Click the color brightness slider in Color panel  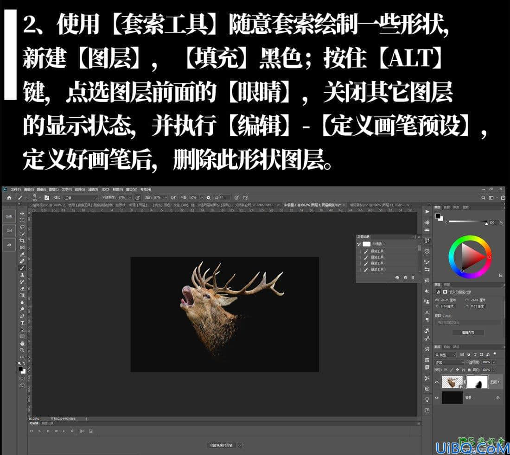468,222
